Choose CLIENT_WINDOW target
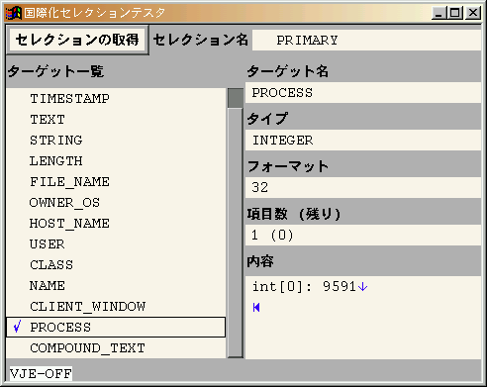The width and height of the screenshot is (487, 387). coord(116,307)
